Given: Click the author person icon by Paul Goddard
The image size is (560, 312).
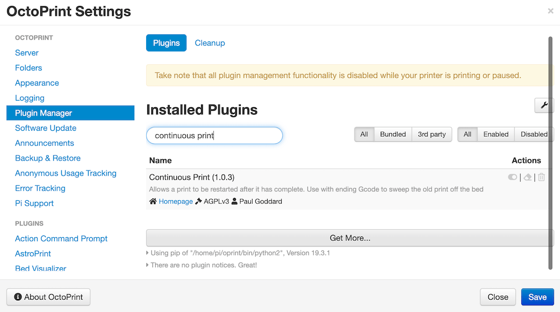Looking at the screenshot, I should click(x=234, y=201).
